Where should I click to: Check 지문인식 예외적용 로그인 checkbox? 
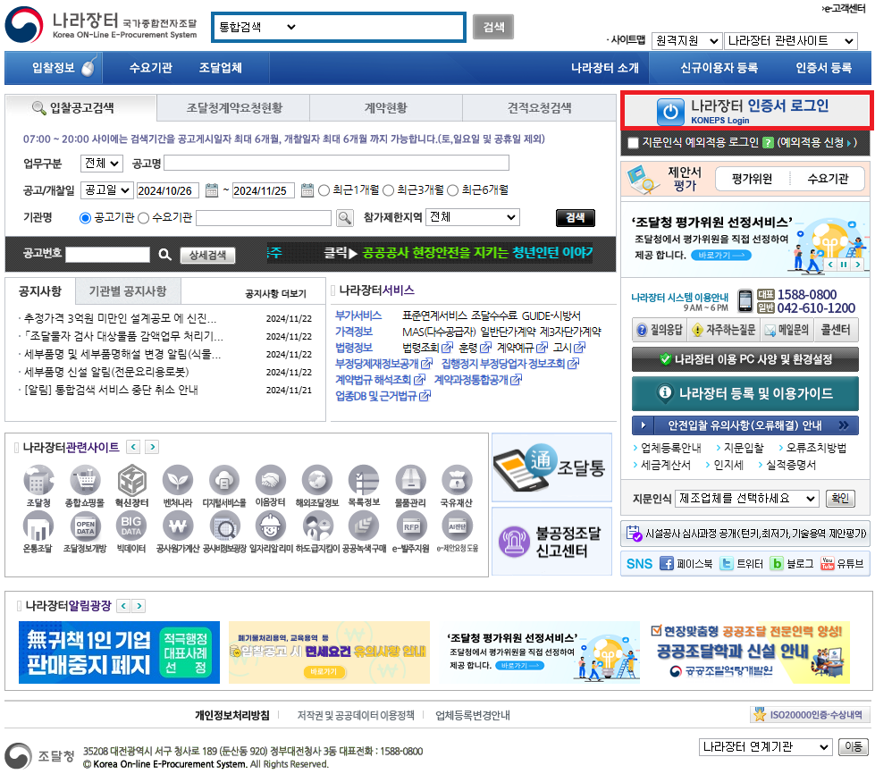coord(633,143)
